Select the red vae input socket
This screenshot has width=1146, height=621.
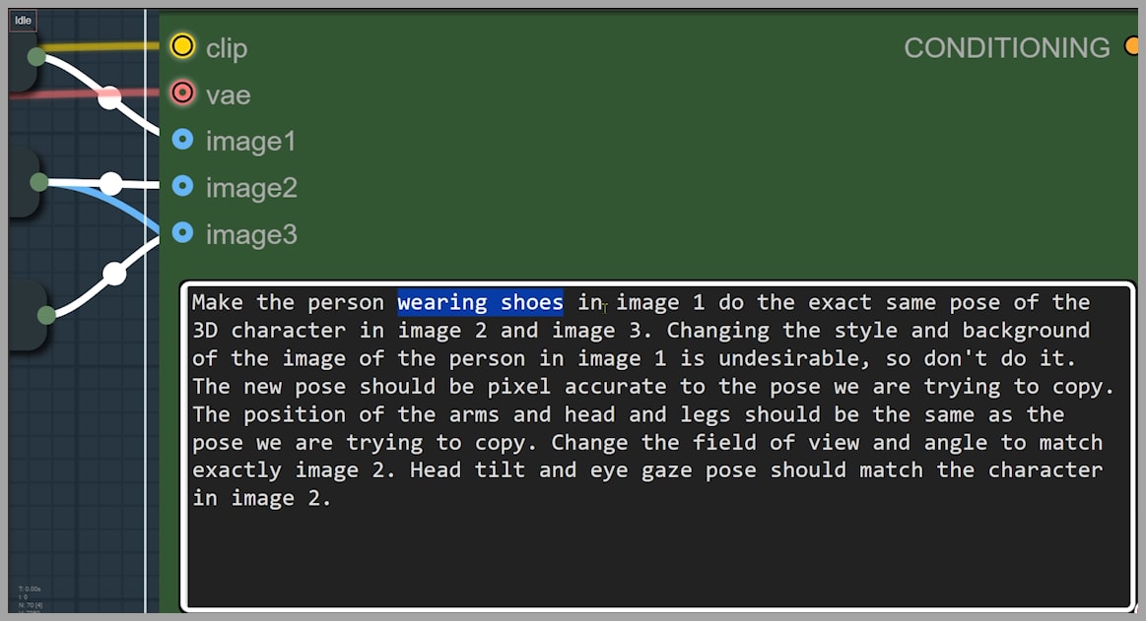click(x=182, y=93)
